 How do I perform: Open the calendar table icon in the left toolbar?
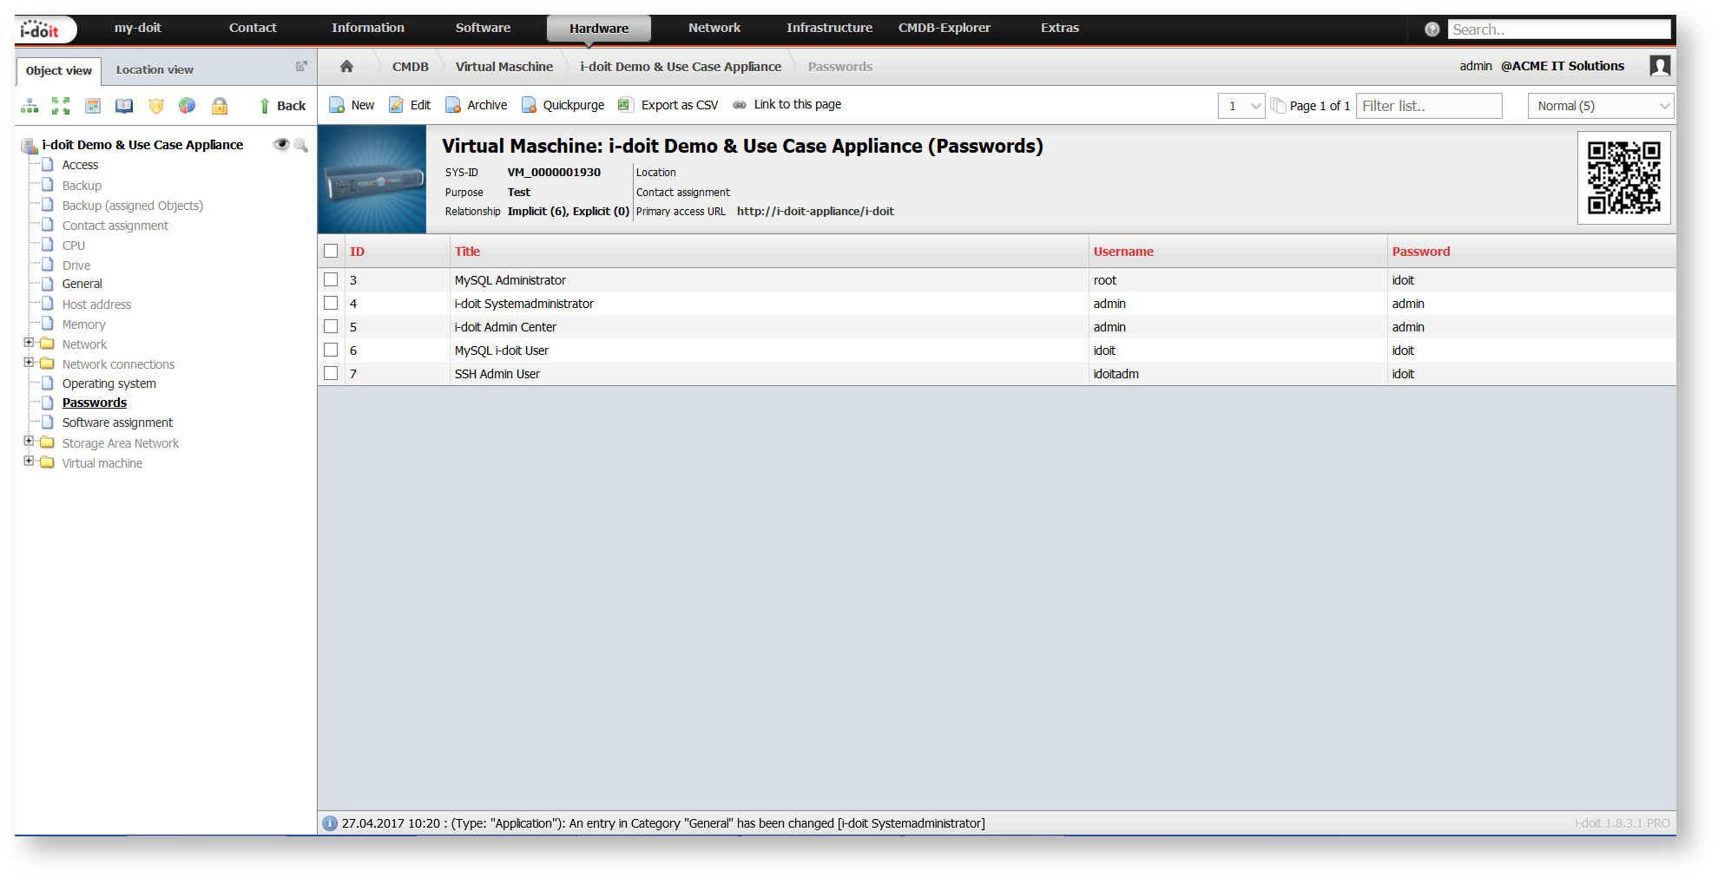point(93,106)
